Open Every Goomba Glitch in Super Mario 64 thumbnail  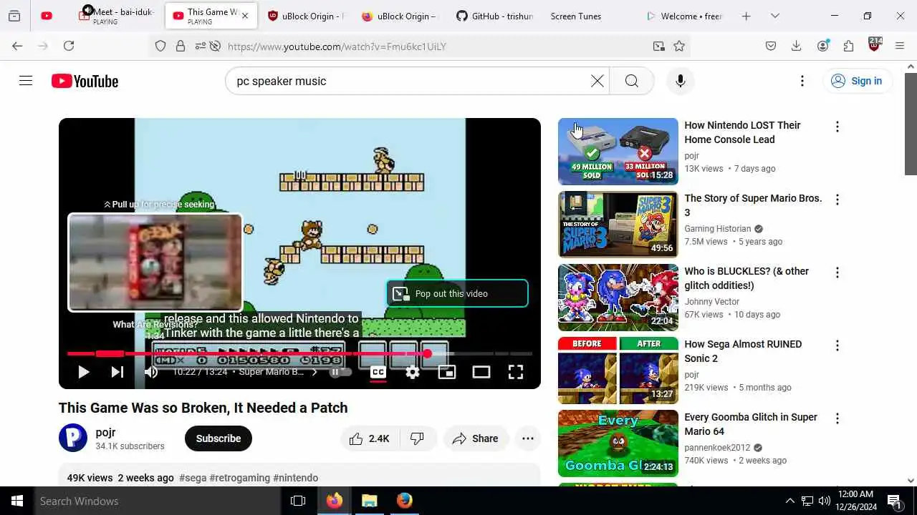(x=618, y=443)
